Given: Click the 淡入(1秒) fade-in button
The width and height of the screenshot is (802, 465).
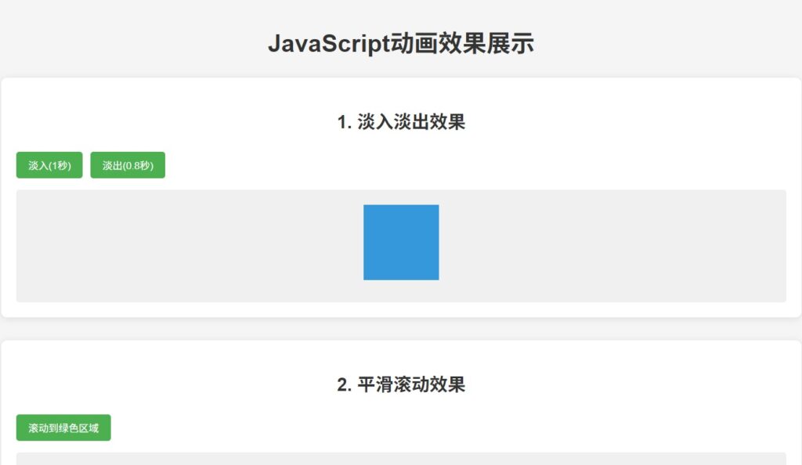Looking at the screenshot, I should (49, 165).
